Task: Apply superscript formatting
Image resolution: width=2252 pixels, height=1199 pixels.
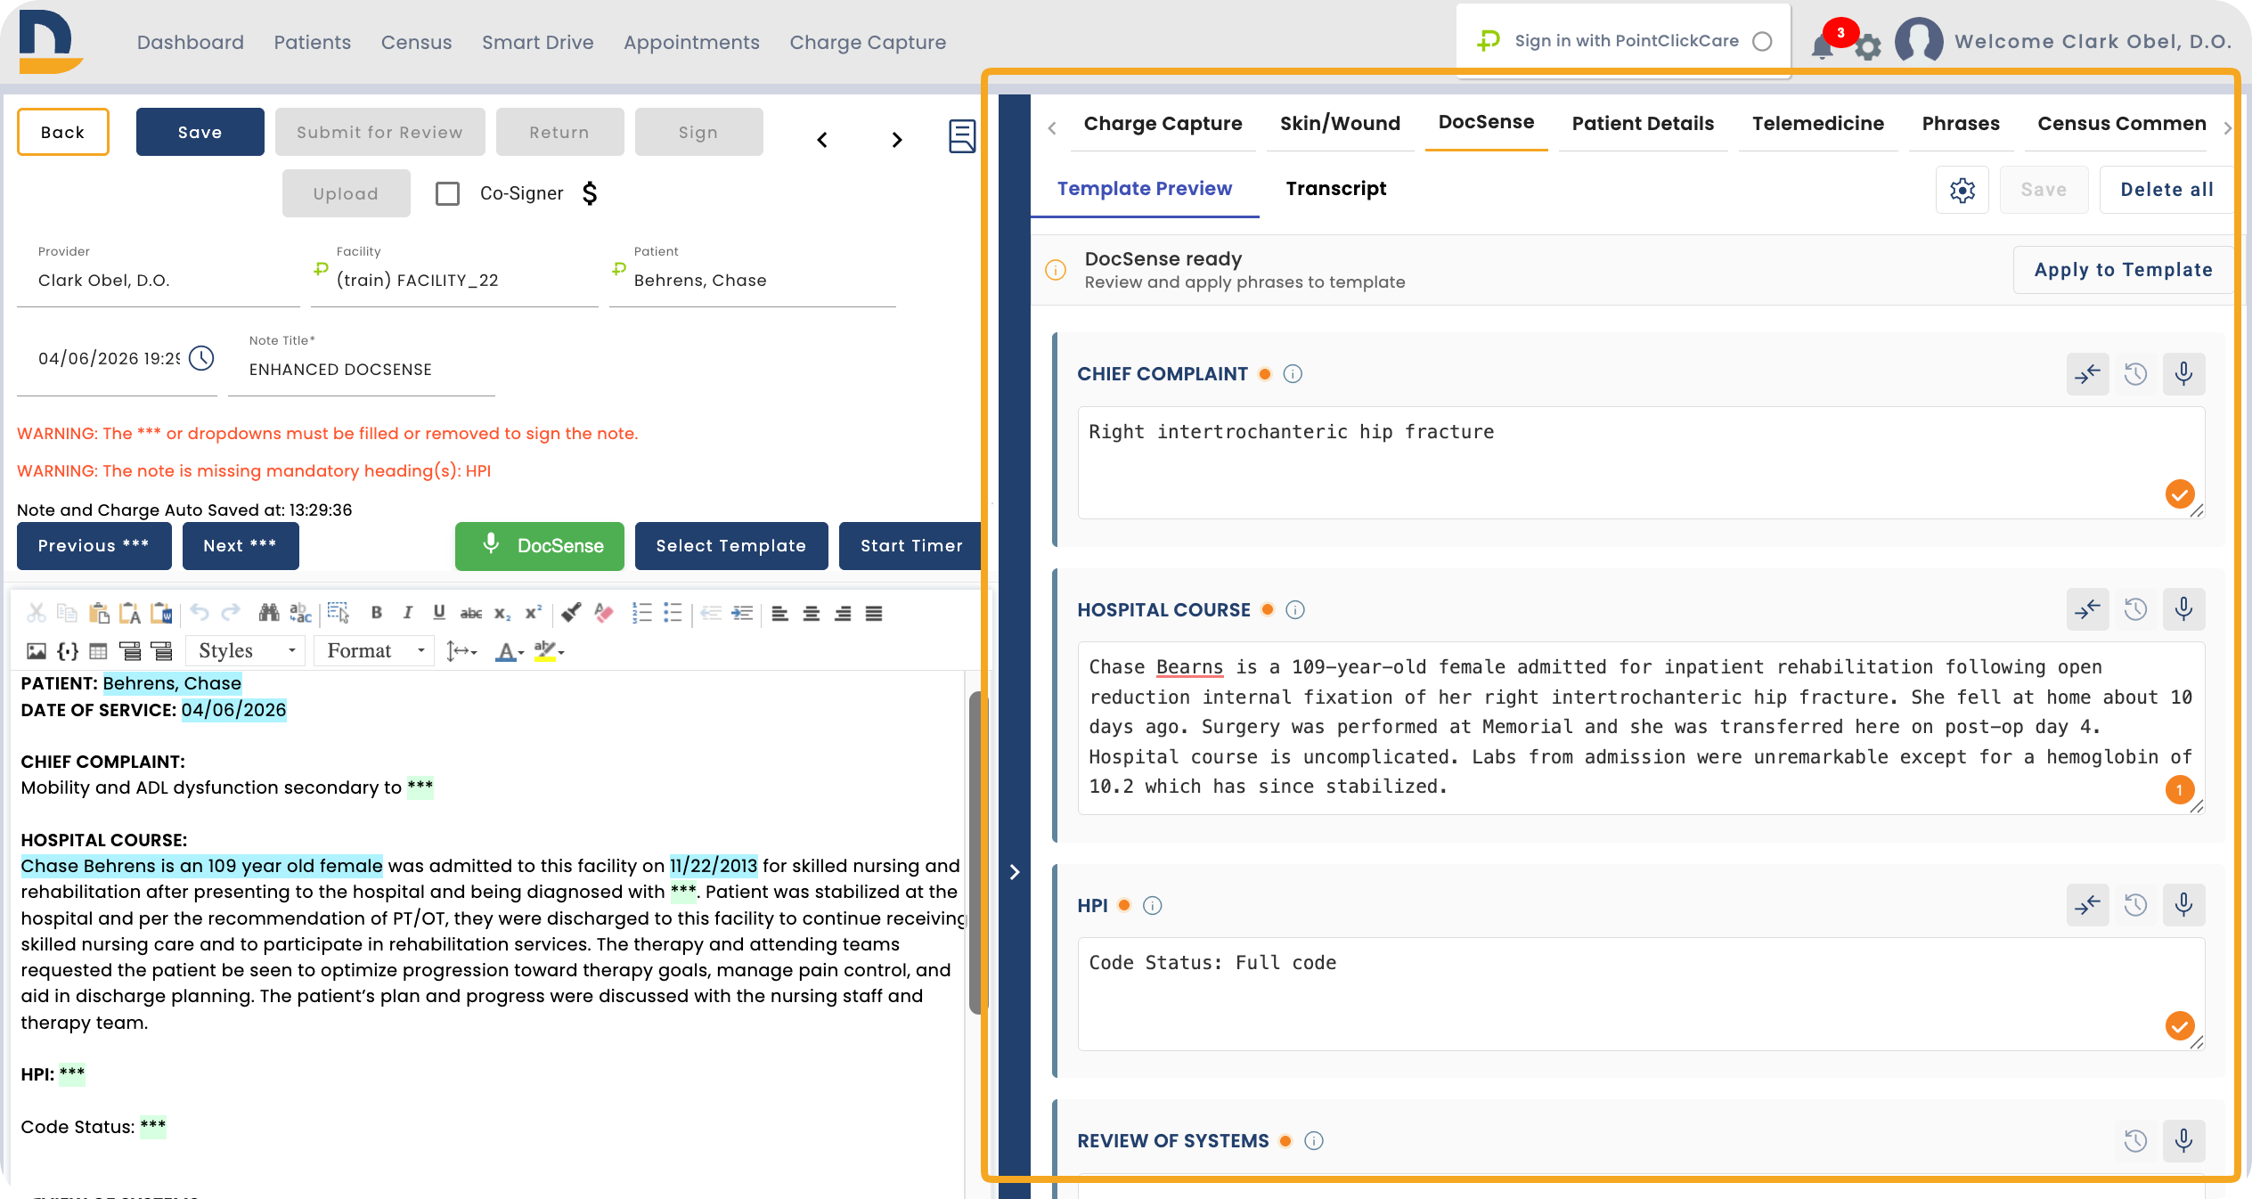Action: click(x=534, y=613)
